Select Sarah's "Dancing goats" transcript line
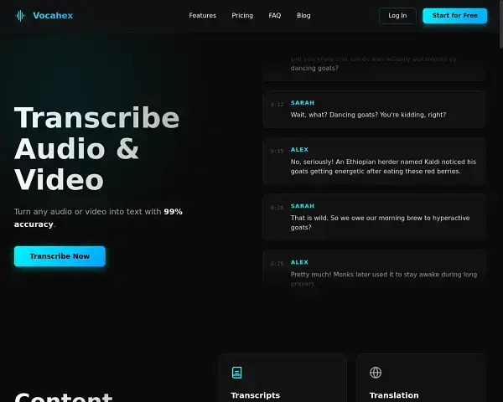This screenshot has width=503, height=402. pos(368,115)
